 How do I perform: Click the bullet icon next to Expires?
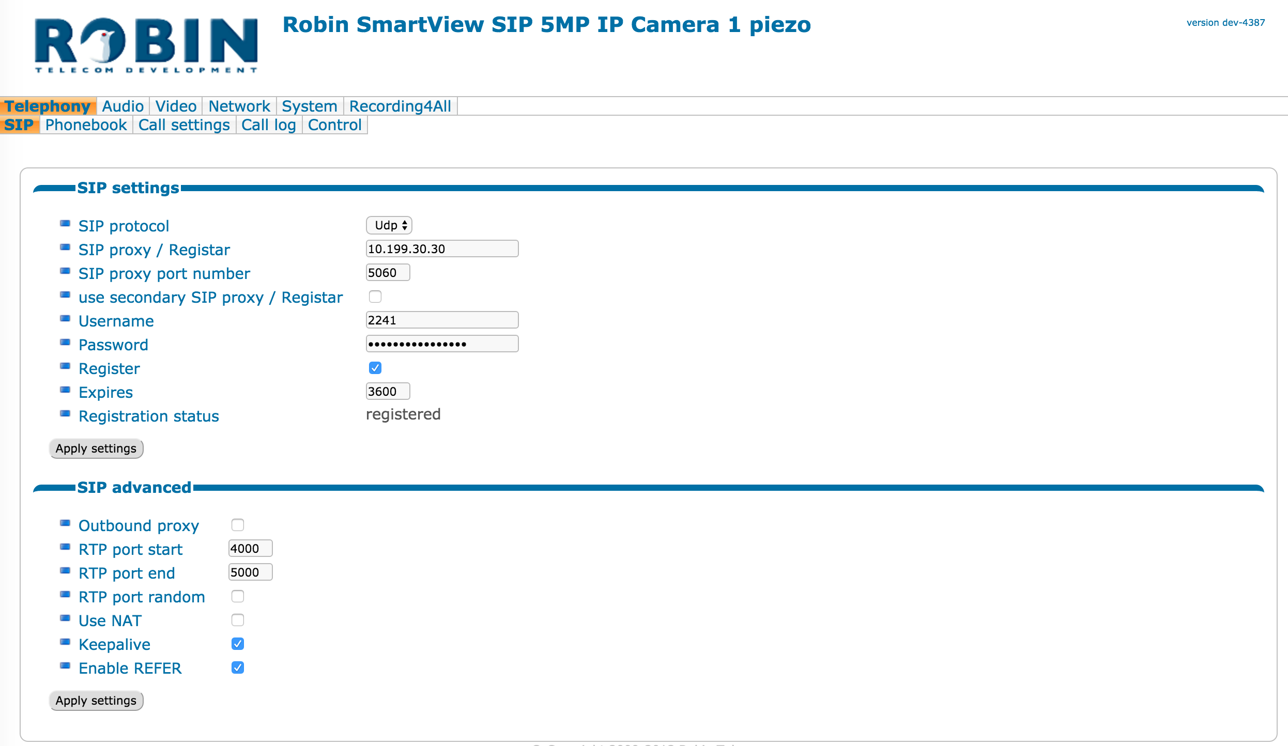click(65, 390)
